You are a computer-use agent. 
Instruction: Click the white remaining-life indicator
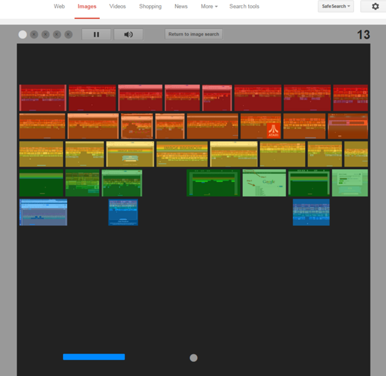tap(23, 34)
